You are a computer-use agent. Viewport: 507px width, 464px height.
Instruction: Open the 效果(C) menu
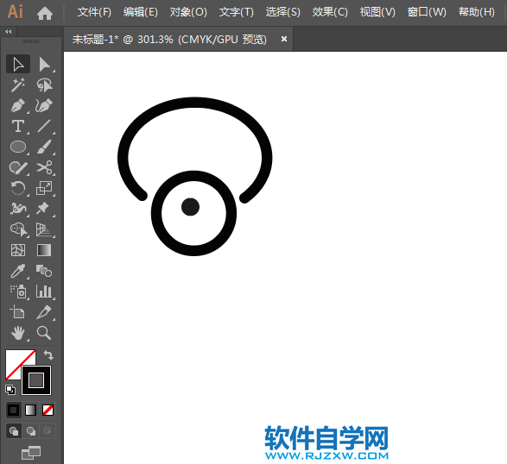330,12
